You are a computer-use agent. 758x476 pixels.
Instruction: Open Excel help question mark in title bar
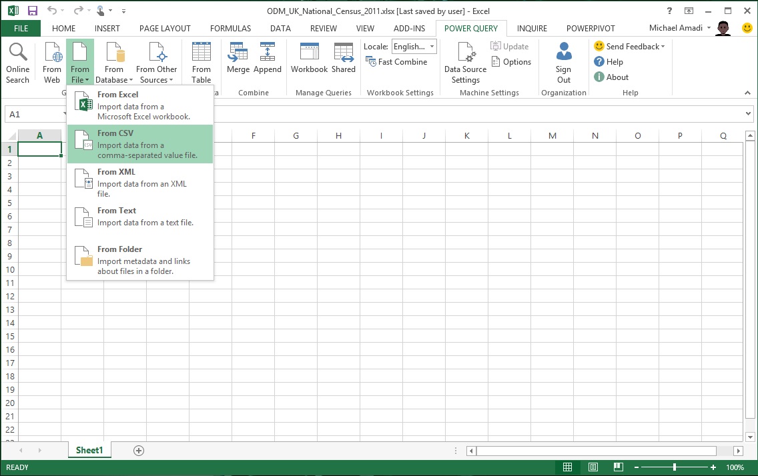click(x=669, y=11)
